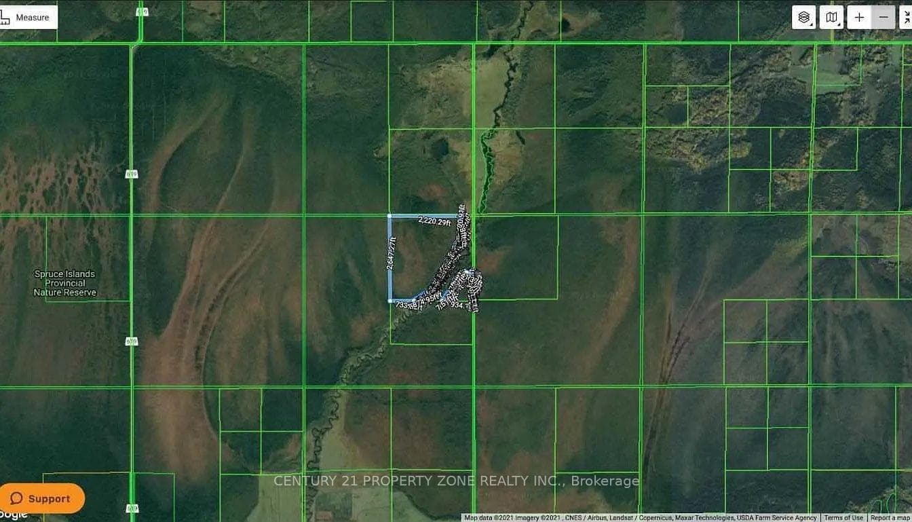The height and width of the screenshot is (522, 912).
Task: Click the 2,647.27ft measurement label
Action: click(x=391, y=254)
